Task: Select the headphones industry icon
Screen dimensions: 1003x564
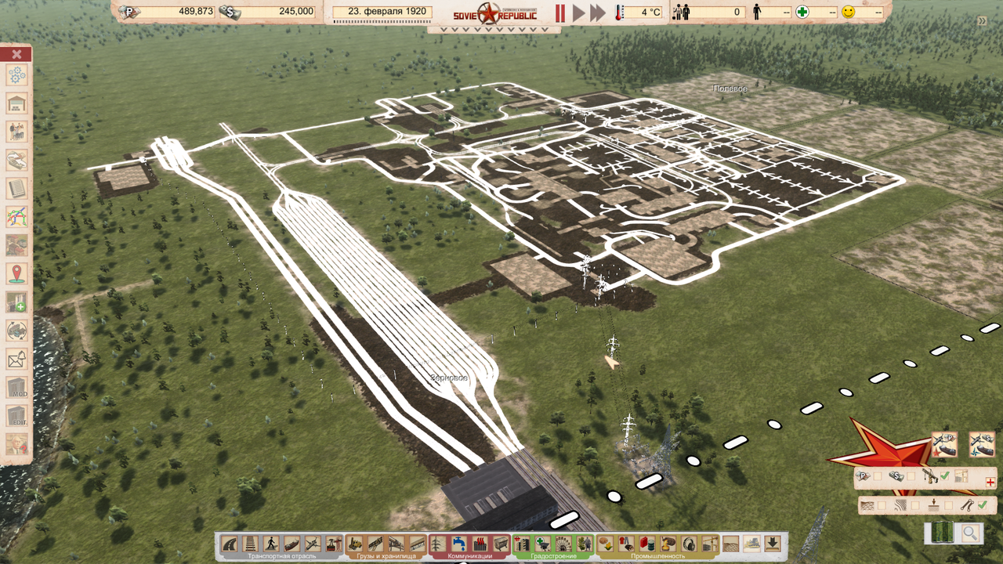Action: 689,544
